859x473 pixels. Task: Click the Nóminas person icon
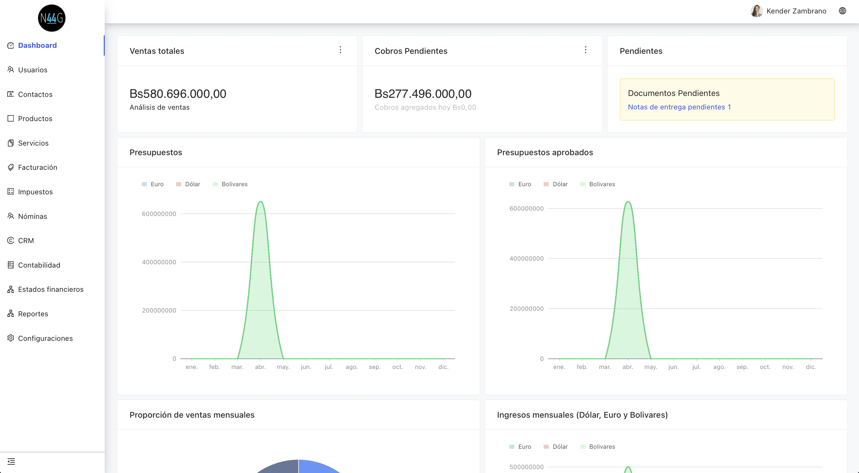[x=11, y=216]
